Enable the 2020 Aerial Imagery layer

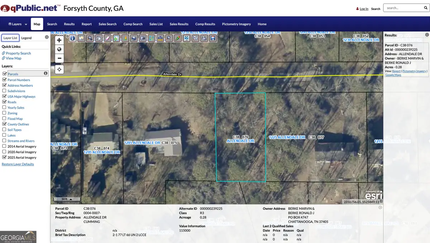coord(4,152)
